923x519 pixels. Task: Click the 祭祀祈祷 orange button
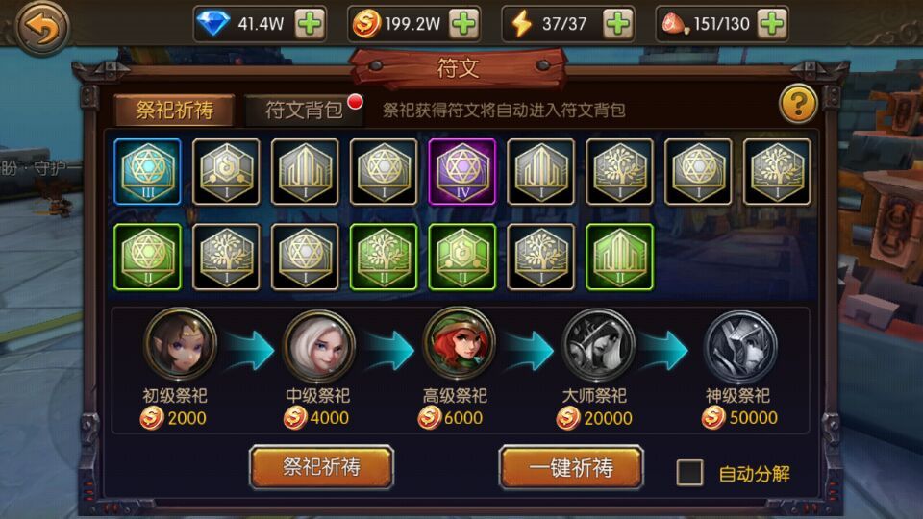321,467
